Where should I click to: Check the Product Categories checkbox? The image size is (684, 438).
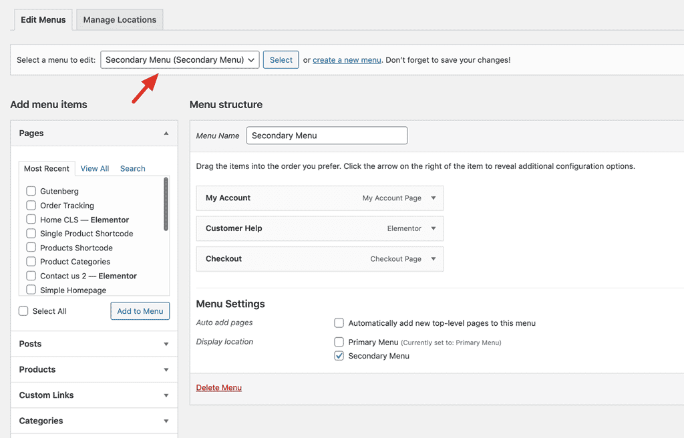31,261
